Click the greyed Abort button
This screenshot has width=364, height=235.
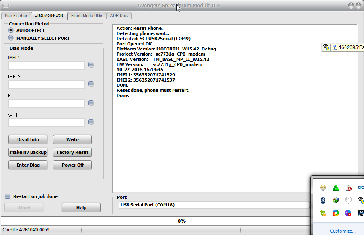[24, 208]
